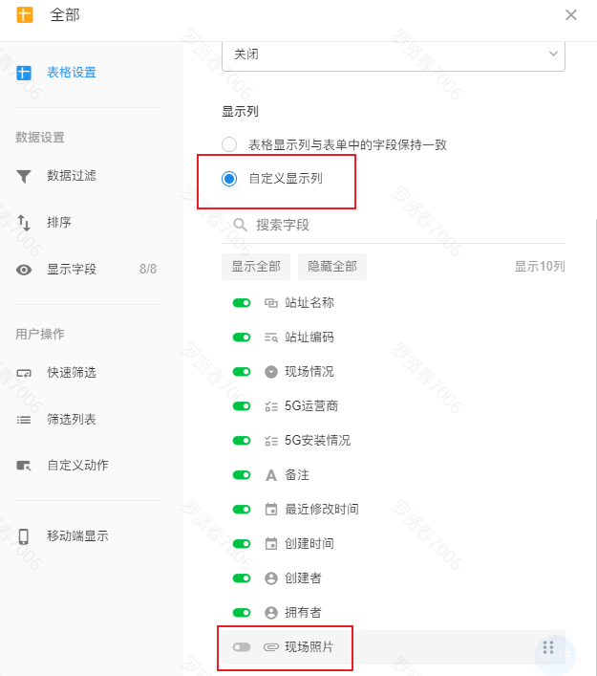Click the 筛选列表 list icon

(x=24, y=420)
